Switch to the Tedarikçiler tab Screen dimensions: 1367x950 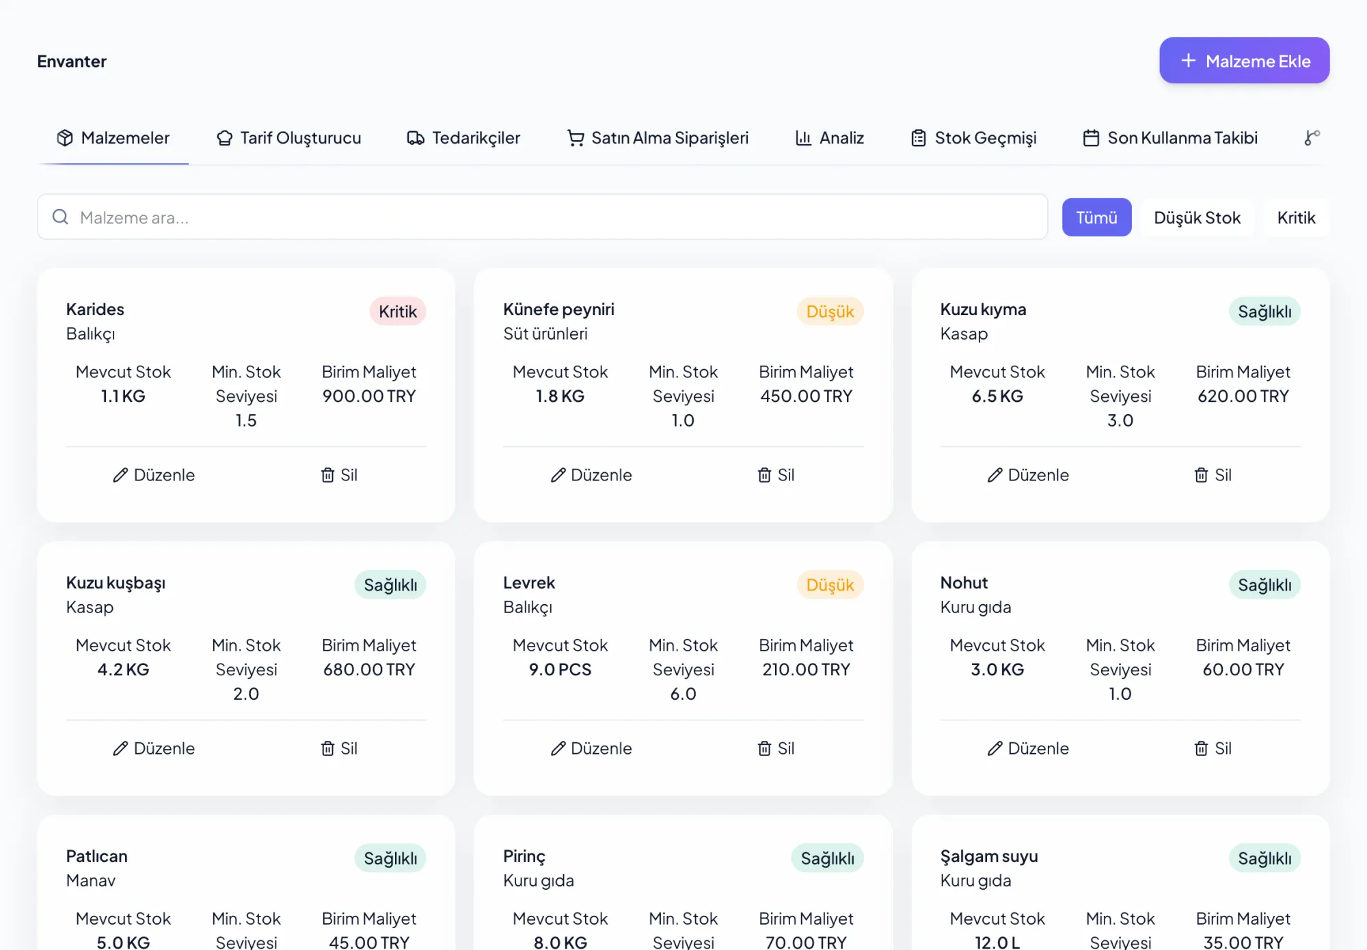463,138
